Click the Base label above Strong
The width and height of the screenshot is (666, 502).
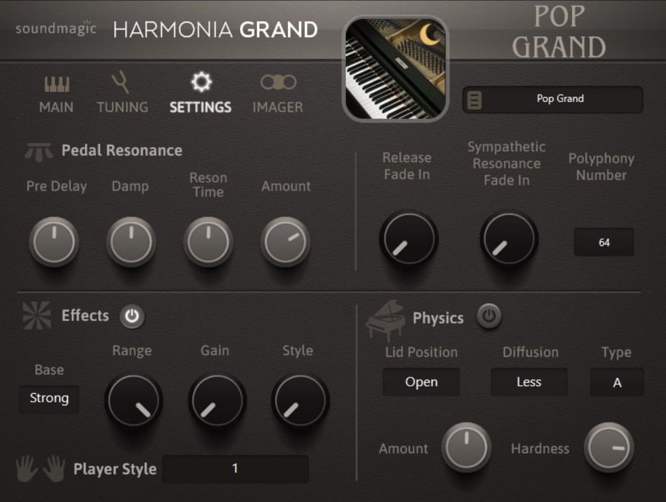click(x=49, y=369)
